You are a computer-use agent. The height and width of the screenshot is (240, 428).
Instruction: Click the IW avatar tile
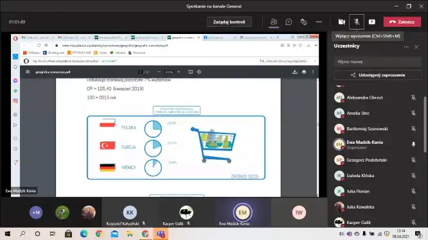(x=299, y=212)
